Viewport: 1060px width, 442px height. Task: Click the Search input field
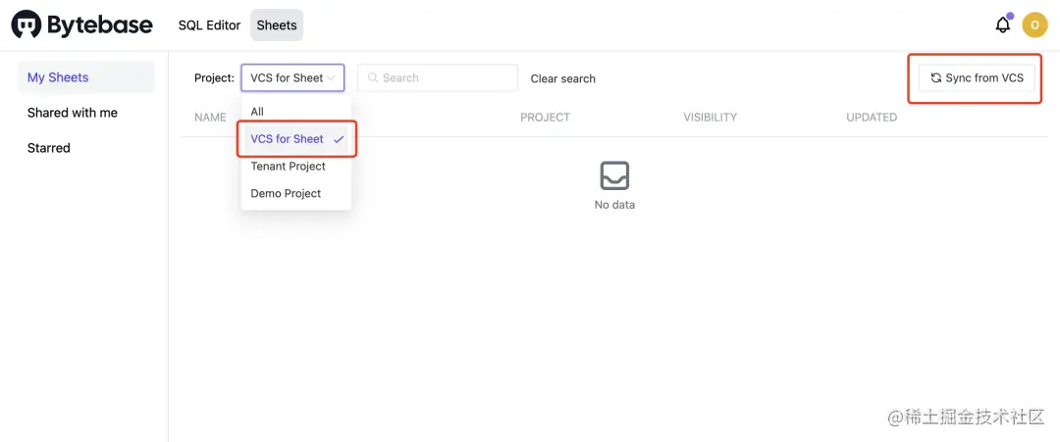click(438, 77)
